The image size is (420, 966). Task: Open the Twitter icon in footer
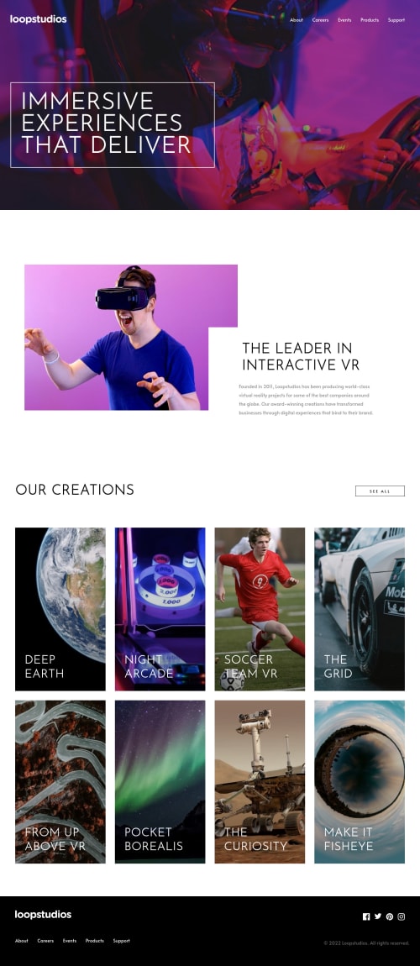(378, 916)
